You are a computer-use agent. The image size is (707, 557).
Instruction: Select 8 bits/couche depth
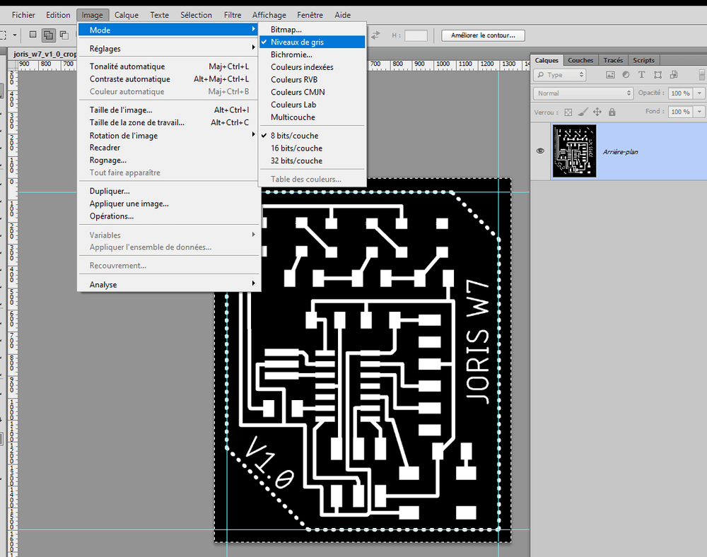[x=312, y=136]
